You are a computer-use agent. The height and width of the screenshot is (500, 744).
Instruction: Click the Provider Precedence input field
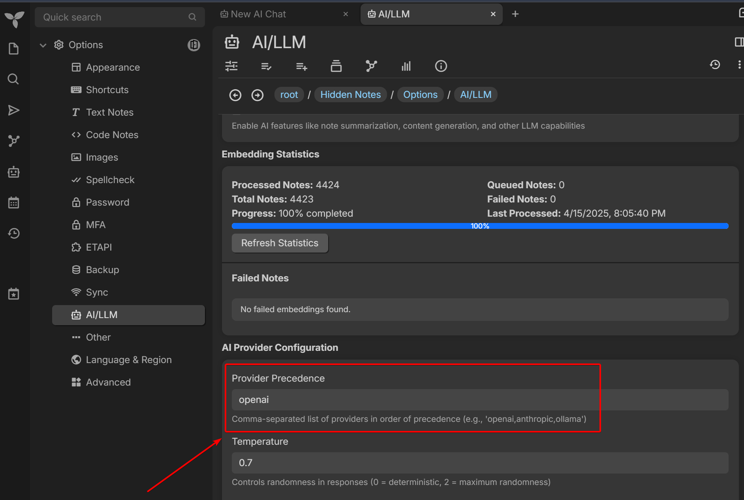(x=479, y=400)
